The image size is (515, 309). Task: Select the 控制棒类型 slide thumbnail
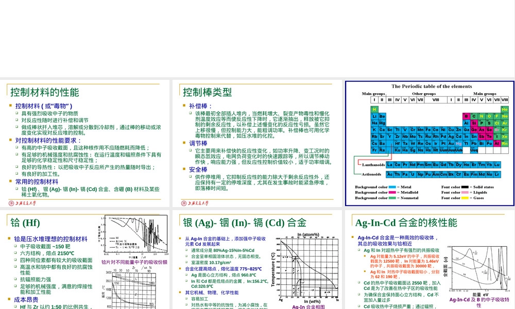(x=257, y=143)
